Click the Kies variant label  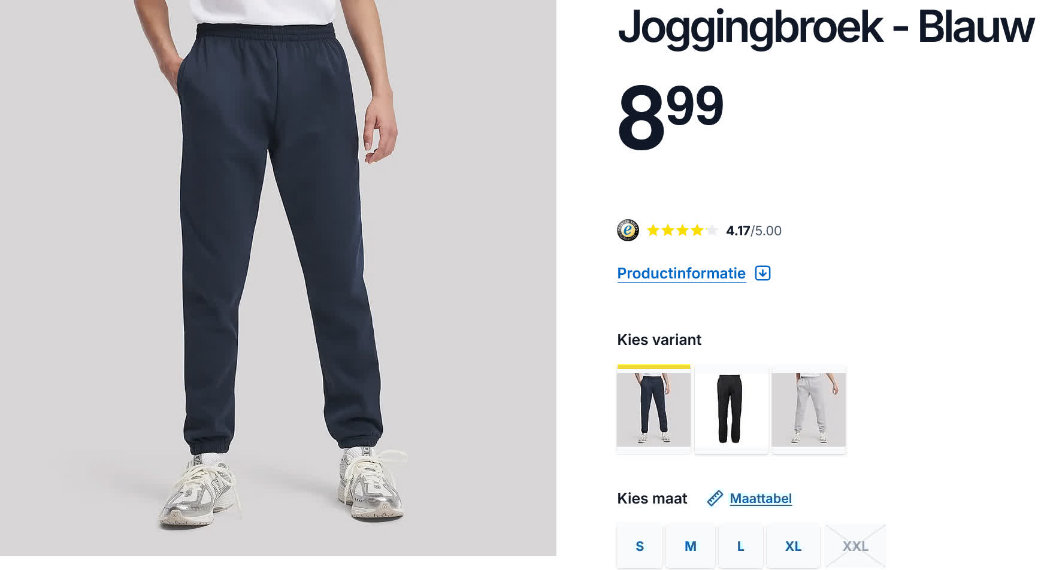point(659,339)
